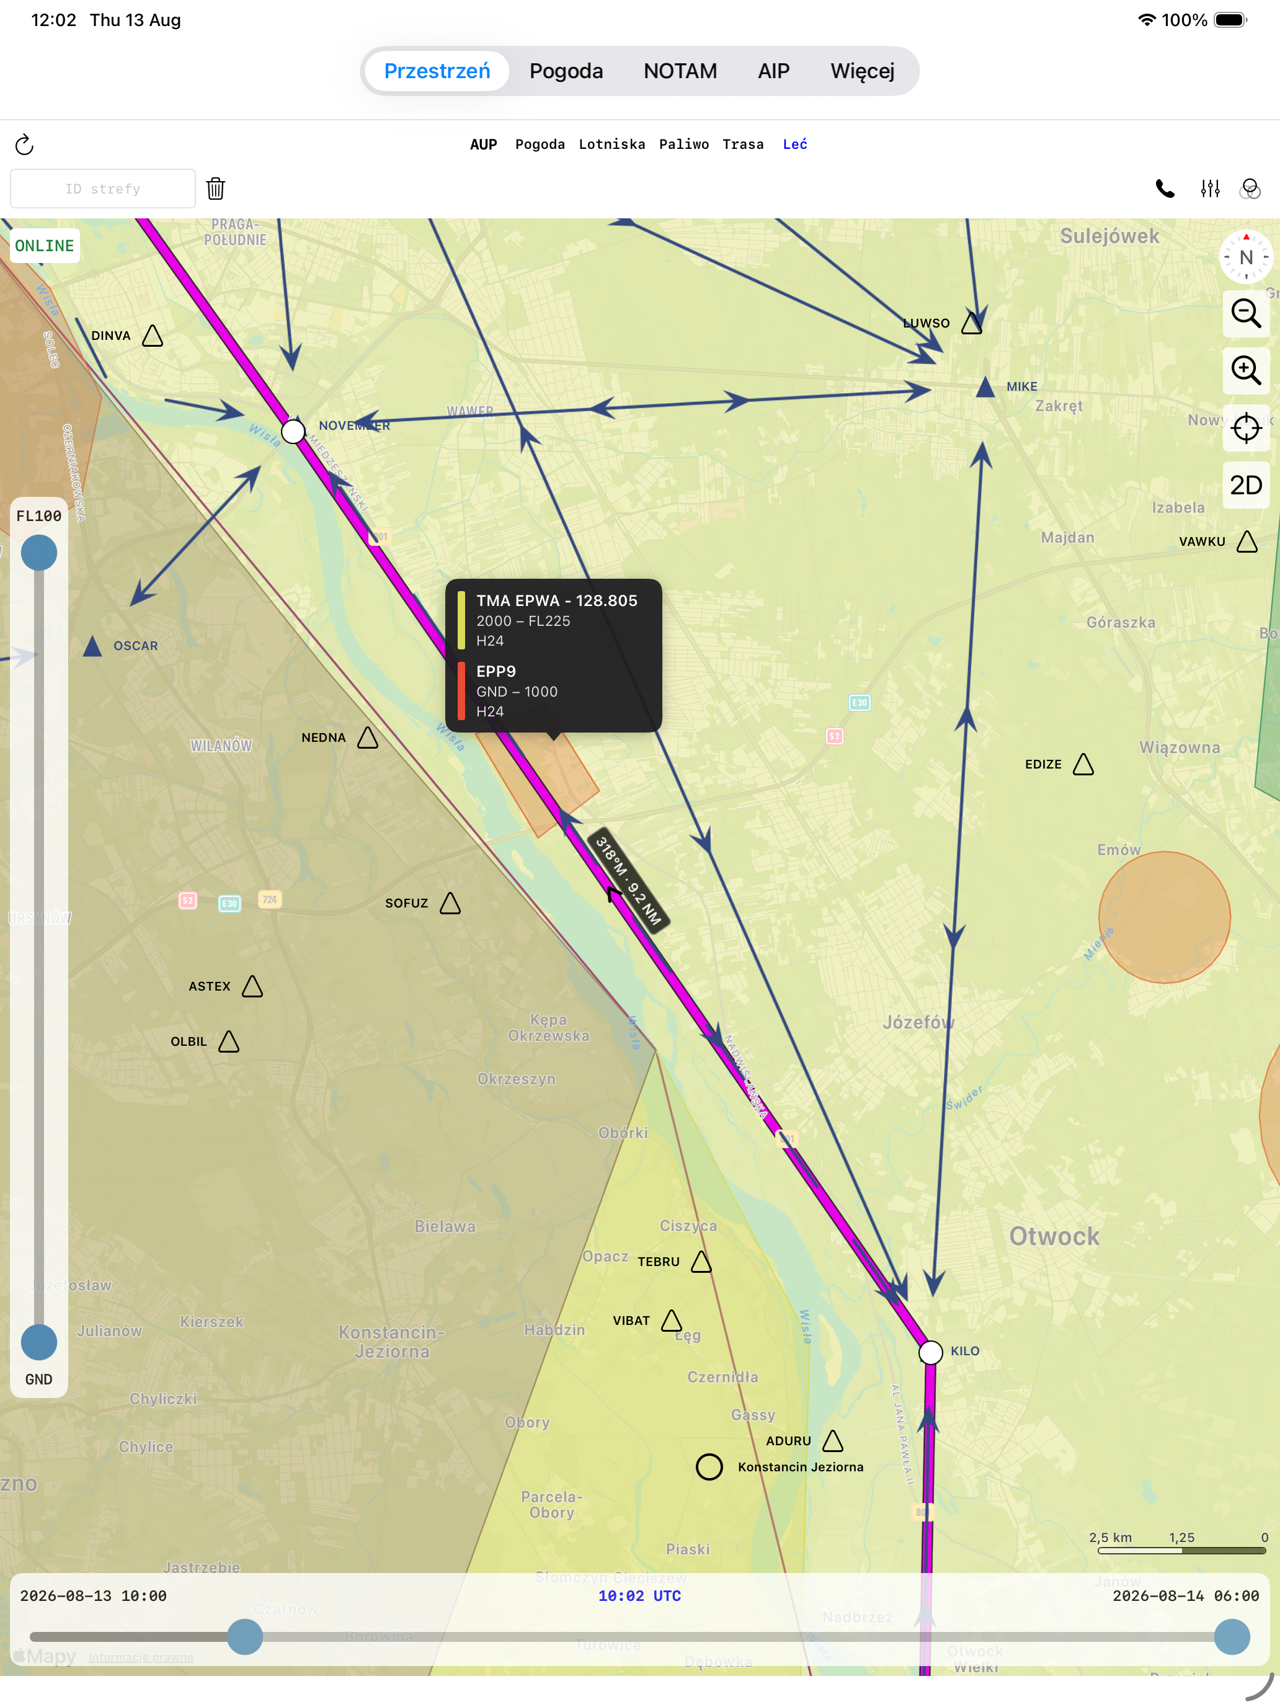Image resolution: width=1280 pixels, height=1707 pixels.
Task: Open the Trasa sub-menu item
Action: click(x=743, y=145)
